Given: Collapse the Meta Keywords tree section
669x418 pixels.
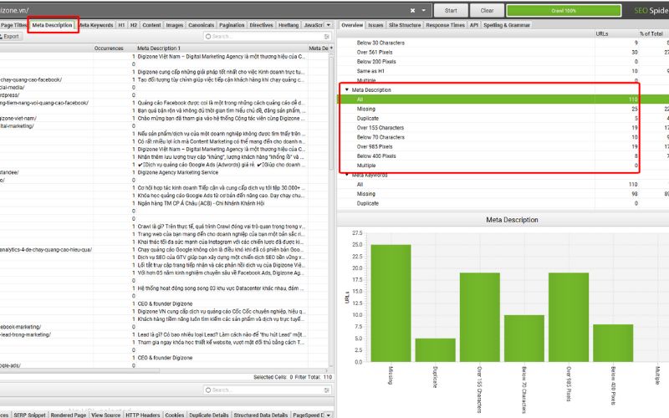Looking at the screenshot, I should (x=347, y=175).
